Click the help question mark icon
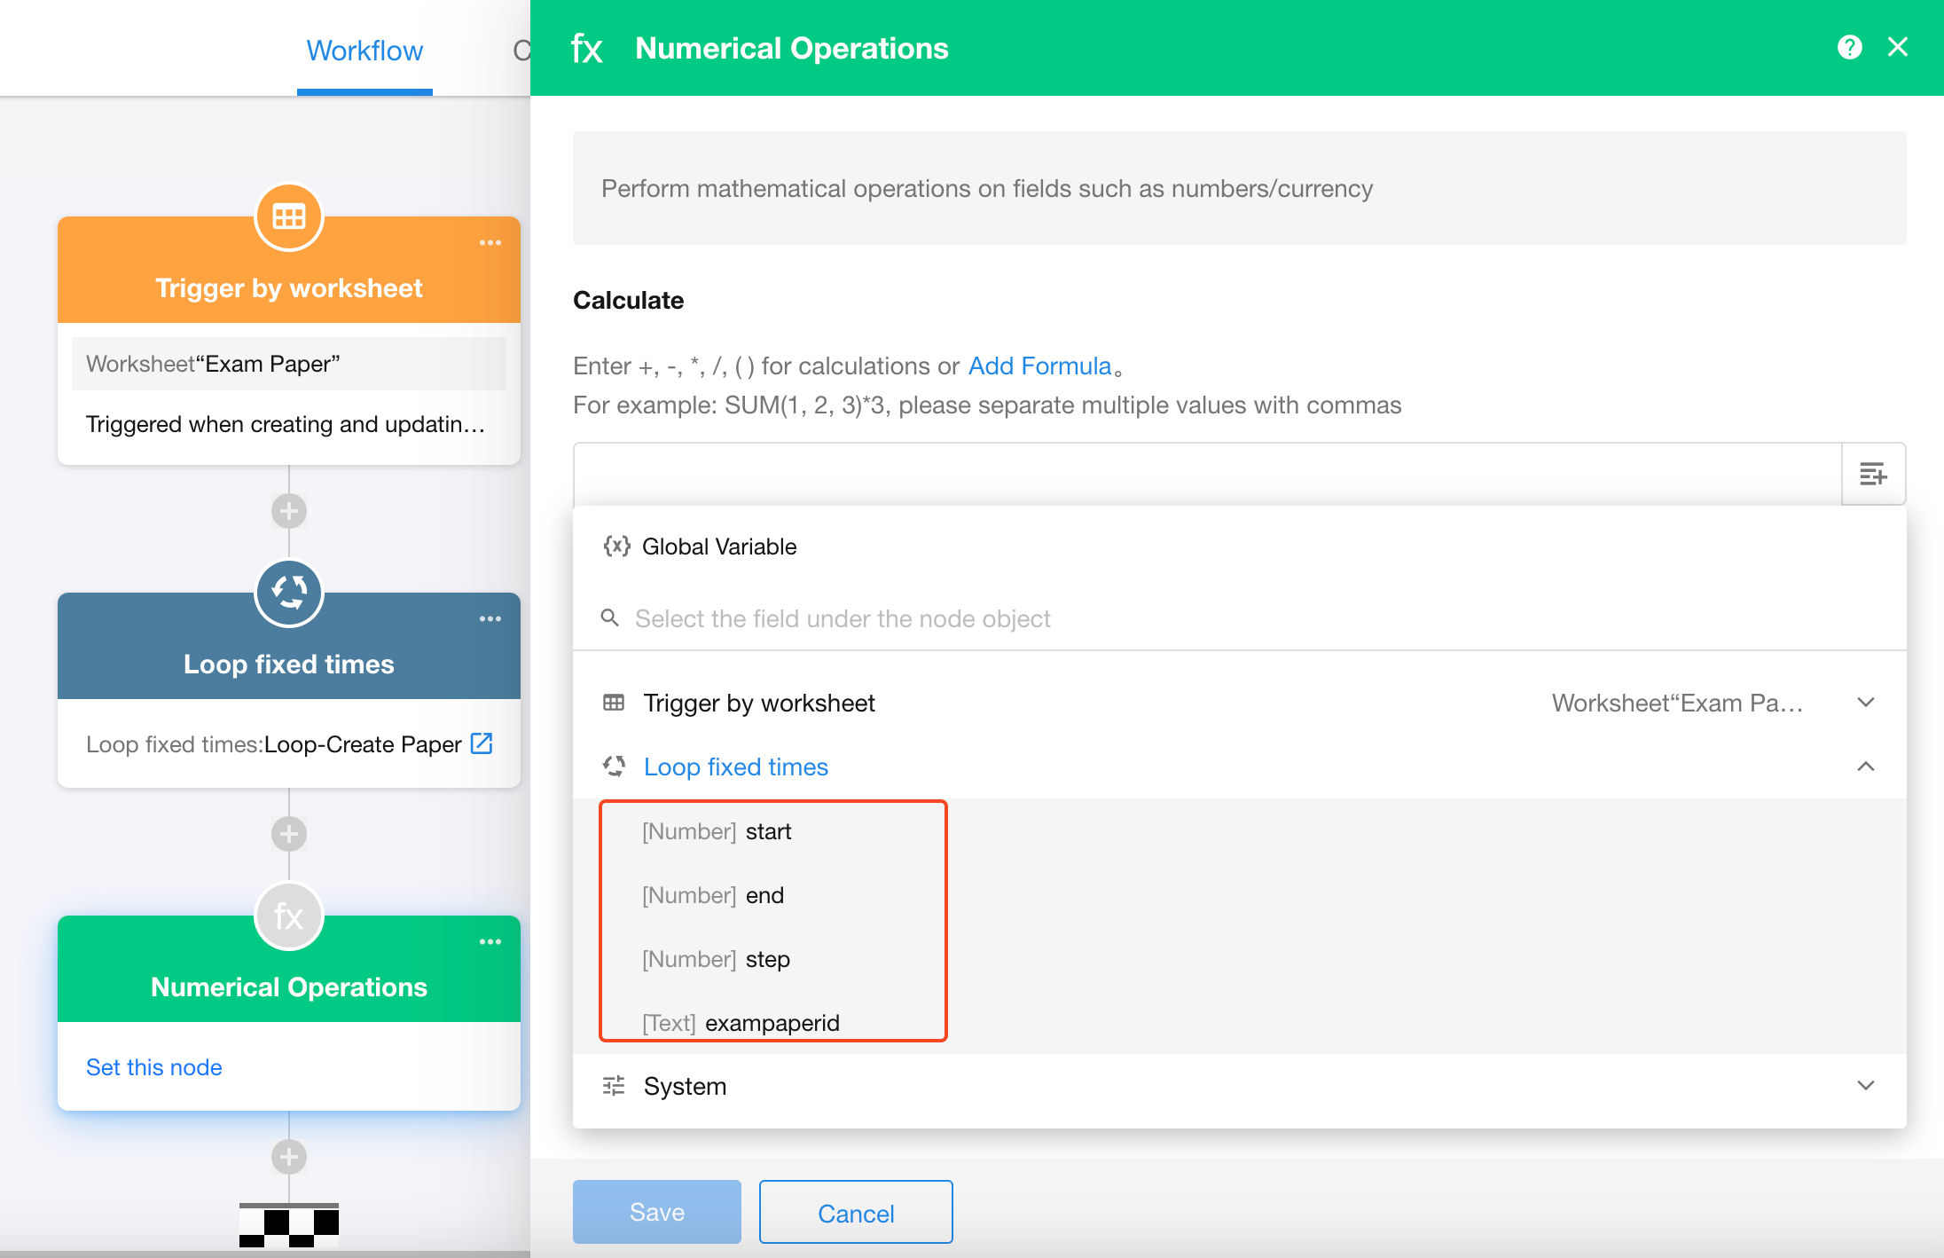 point(1849,47)
